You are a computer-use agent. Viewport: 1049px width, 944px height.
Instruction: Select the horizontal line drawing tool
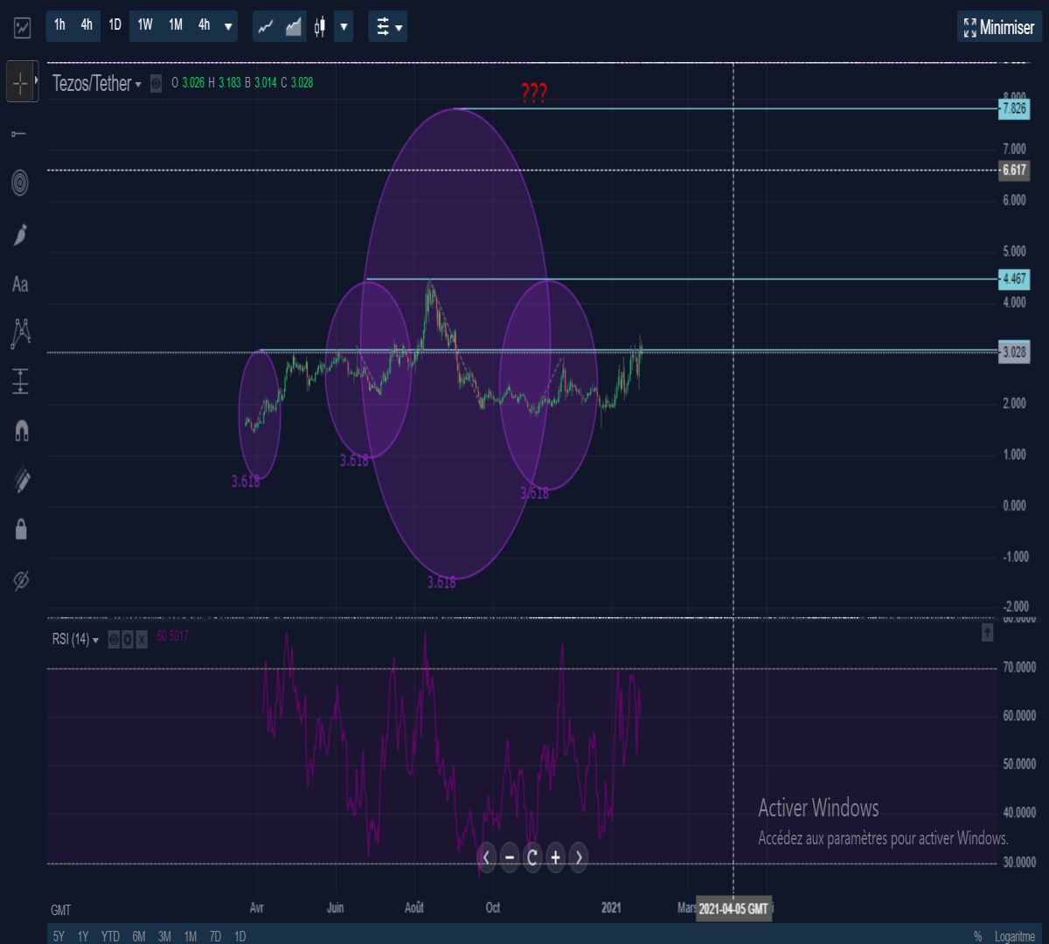tap(19, 134)
